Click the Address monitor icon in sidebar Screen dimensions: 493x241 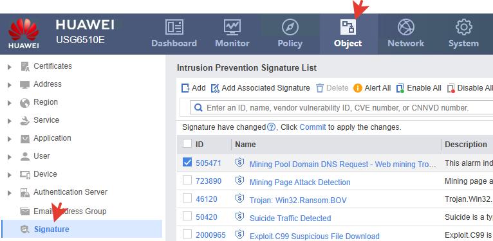[x=25, y=85]
